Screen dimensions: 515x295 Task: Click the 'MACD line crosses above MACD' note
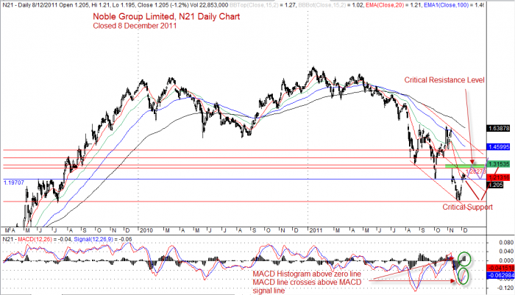point(307,282)
